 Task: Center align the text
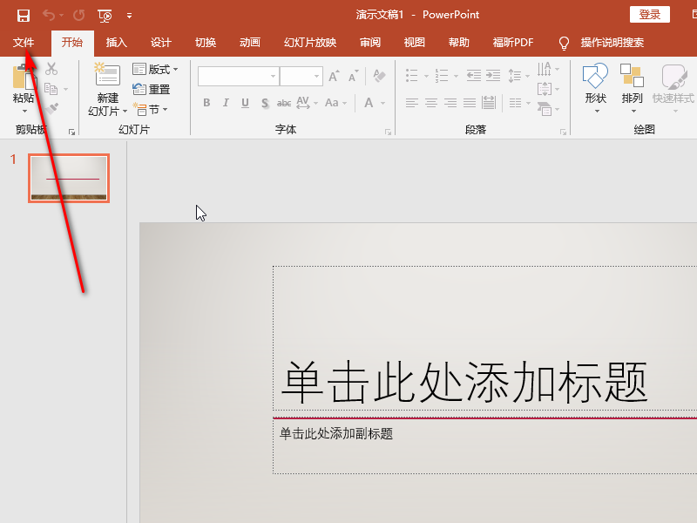(x=431, y=103)
